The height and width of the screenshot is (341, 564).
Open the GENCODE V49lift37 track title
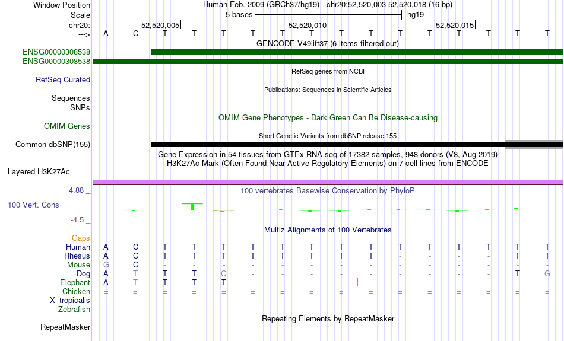(x=328, y=43)
